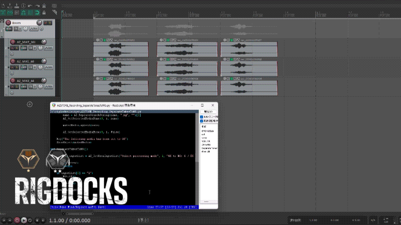Mute the Boom track
401x225 pixels.
(x=46, y=22)
